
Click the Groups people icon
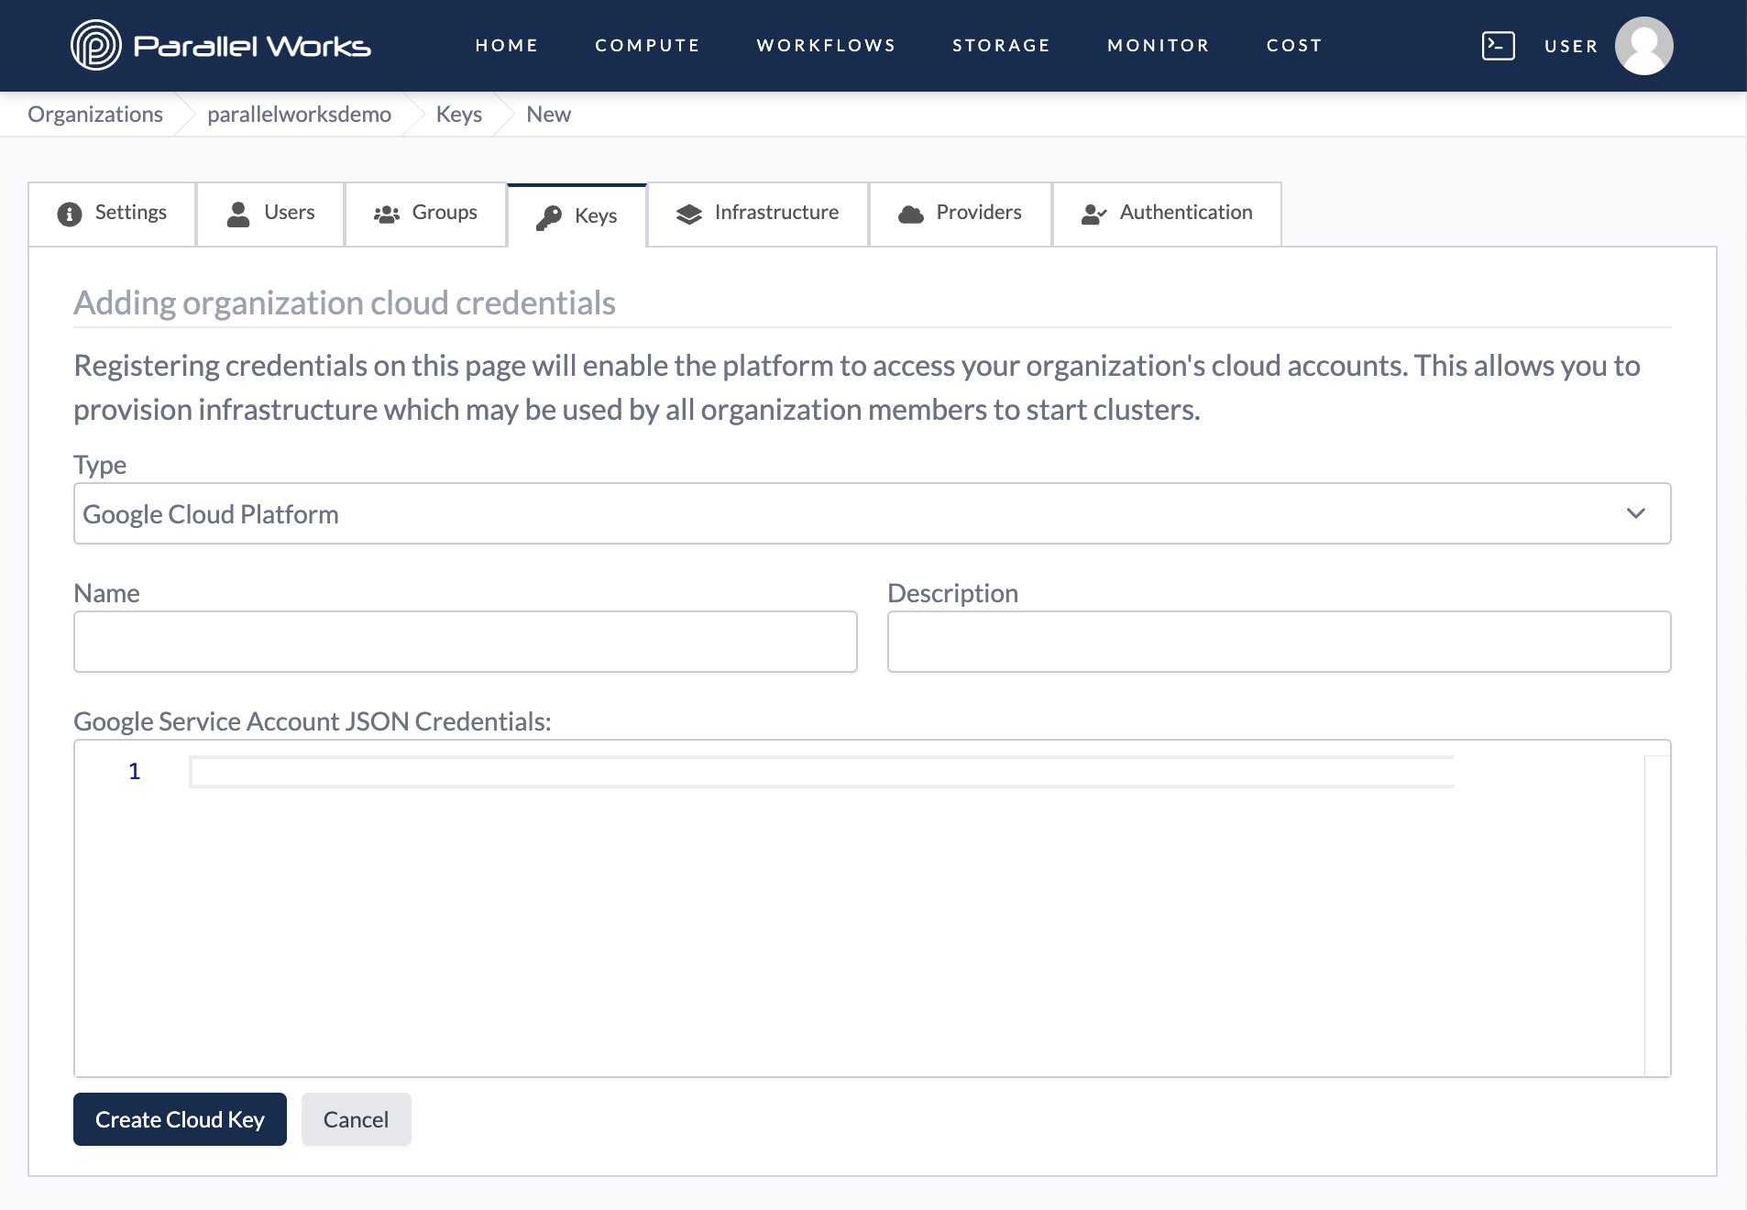click(x=387, y=214)
